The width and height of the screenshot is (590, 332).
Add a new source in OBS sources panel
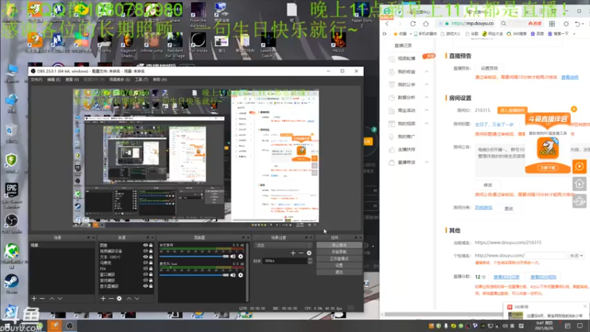click(103, 299)
